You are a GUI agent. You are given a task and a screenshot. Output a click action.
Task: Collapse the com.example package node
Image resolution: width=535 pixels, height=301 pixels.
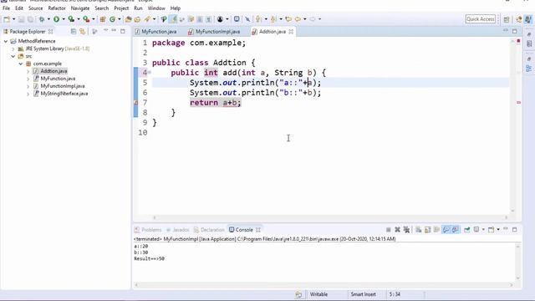coord(21,64)
